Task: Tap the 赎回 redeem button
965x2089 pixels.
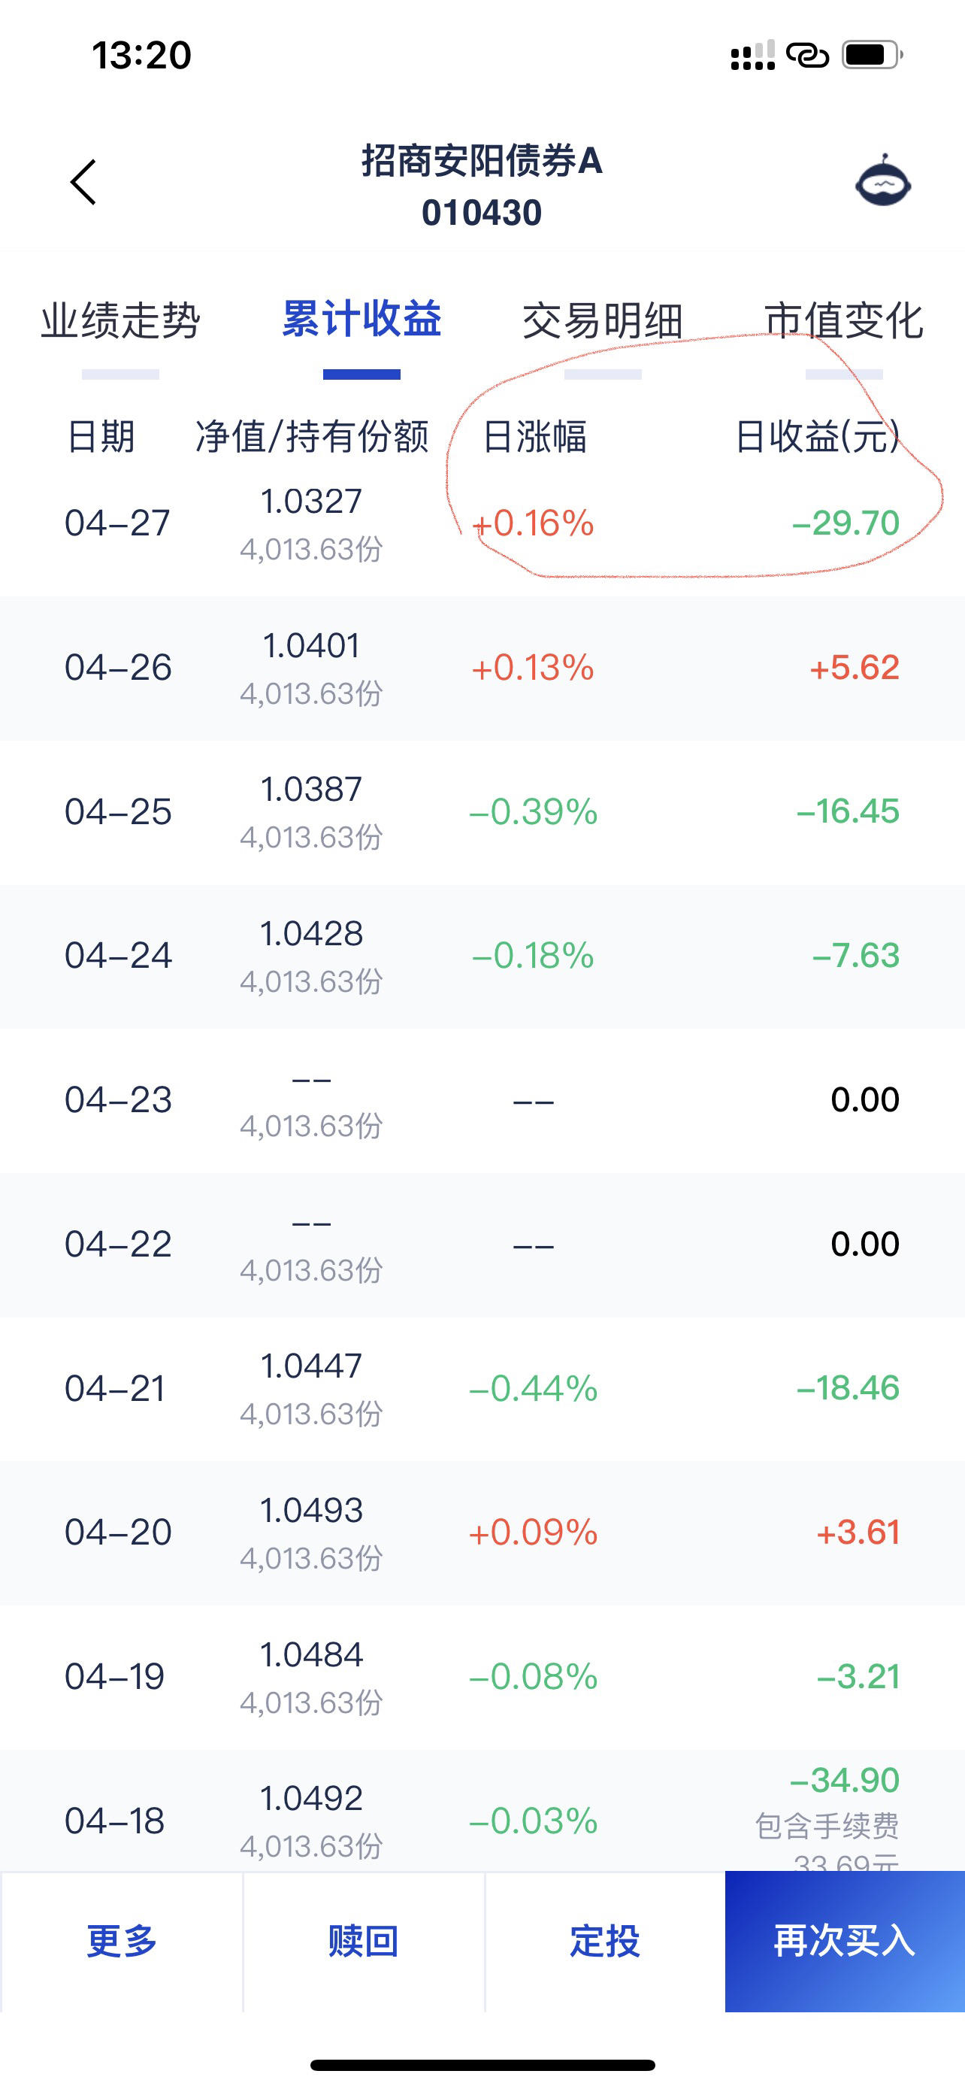Action: point(363,1941)
